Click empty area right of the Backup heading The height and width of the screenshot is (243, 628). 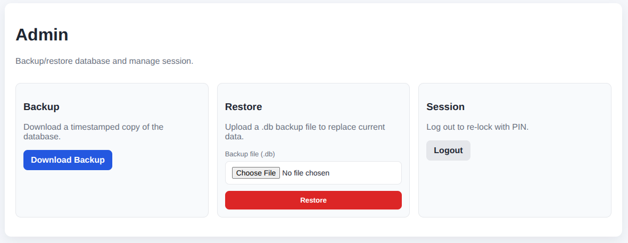(x=133, y=107)
